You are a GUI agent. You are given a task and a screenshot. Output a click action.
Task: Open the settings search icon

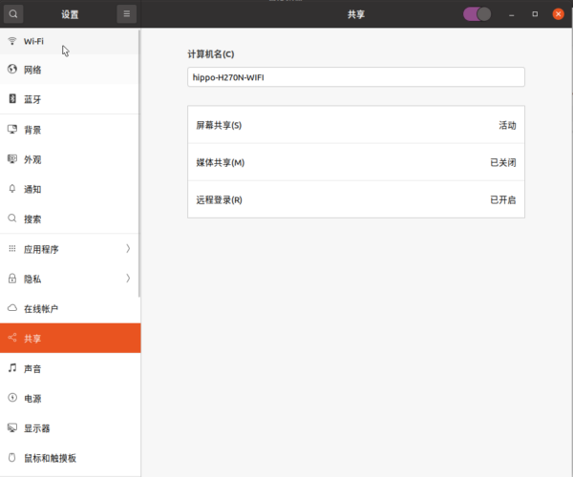tap(13, 14)
